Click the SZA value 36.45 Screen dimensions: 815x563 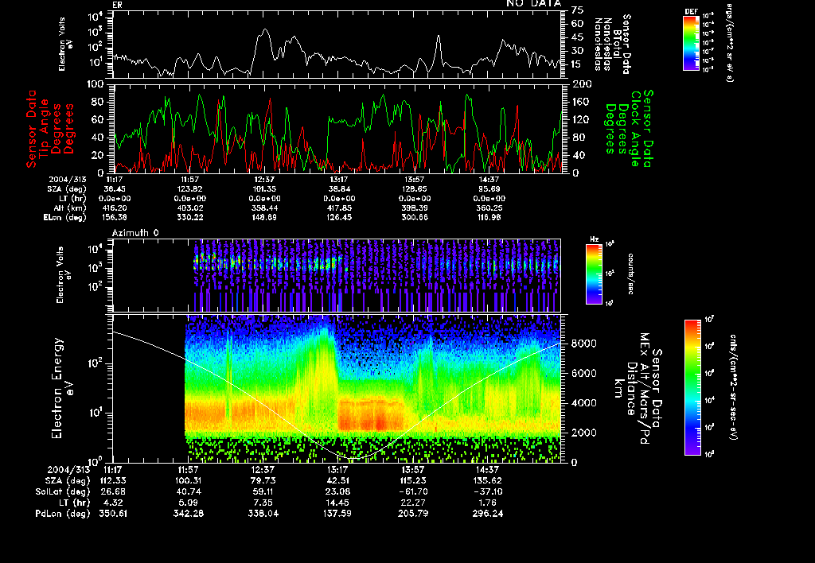point(115,189)
